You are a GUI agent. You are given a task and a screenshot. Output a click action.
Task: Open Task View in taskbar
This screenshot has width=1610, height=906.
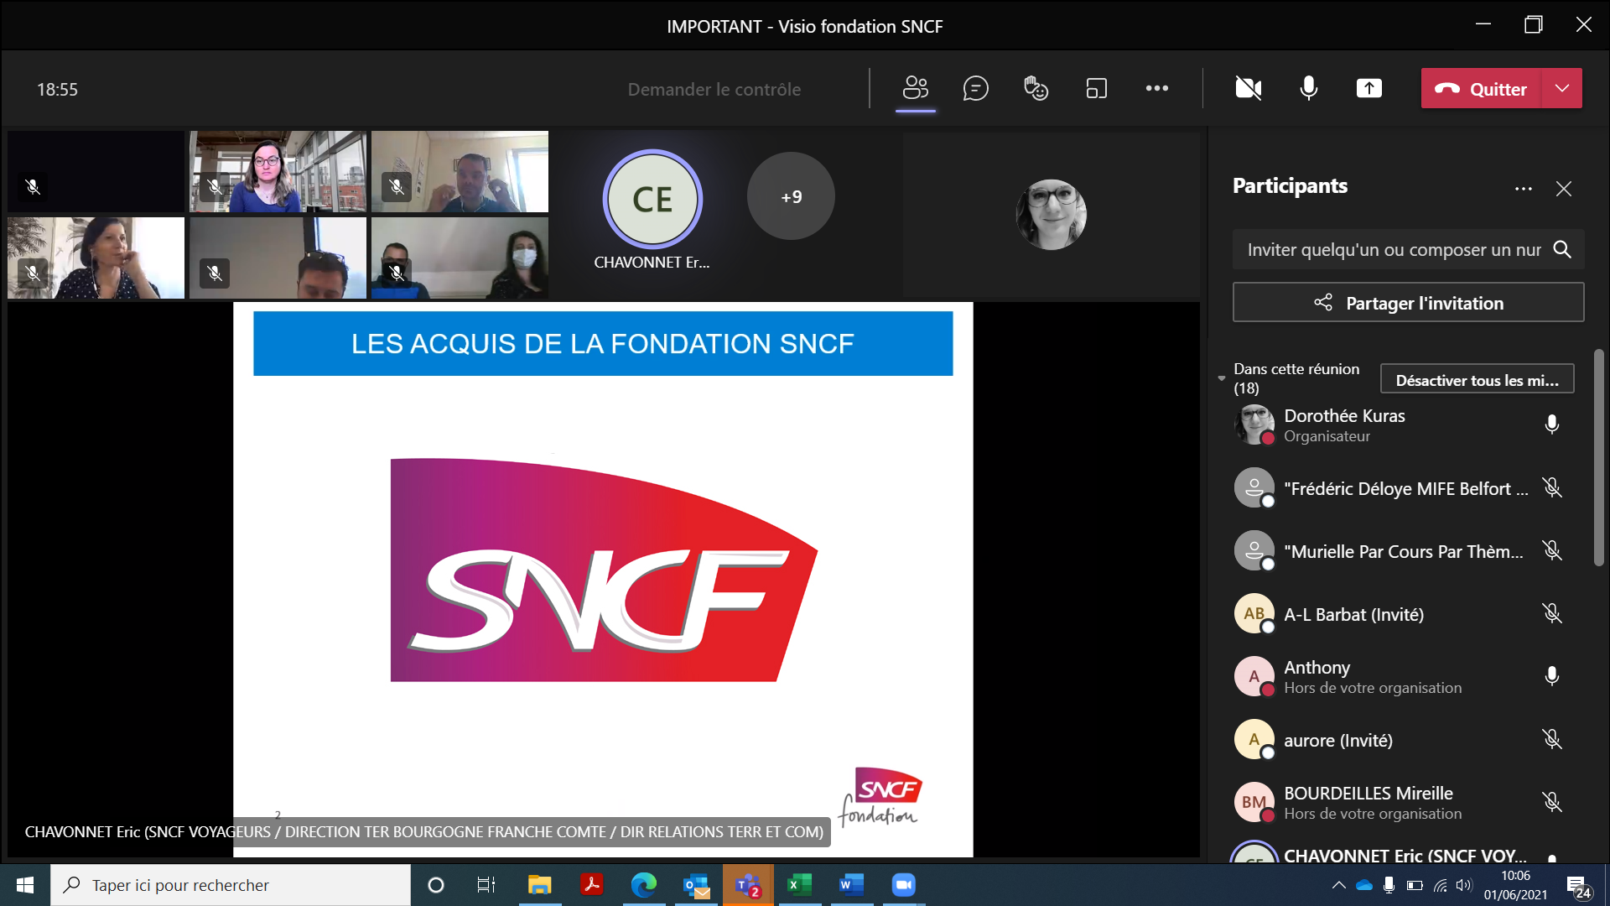coord(486,885)
